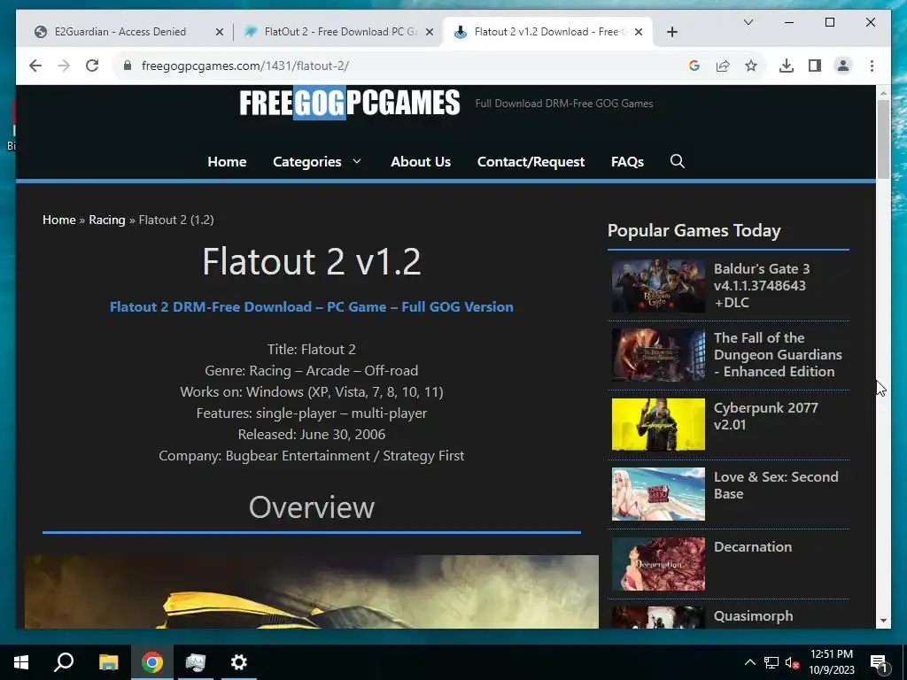907x680 pixels.
Task: Click the Racing breadcrumb link
Action: 106,220
